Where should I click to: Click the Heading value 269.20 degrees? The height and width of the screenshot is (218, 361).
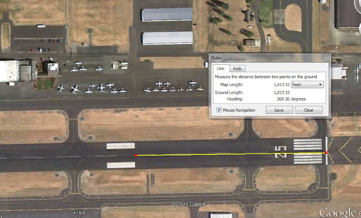[x=291, y=99]
